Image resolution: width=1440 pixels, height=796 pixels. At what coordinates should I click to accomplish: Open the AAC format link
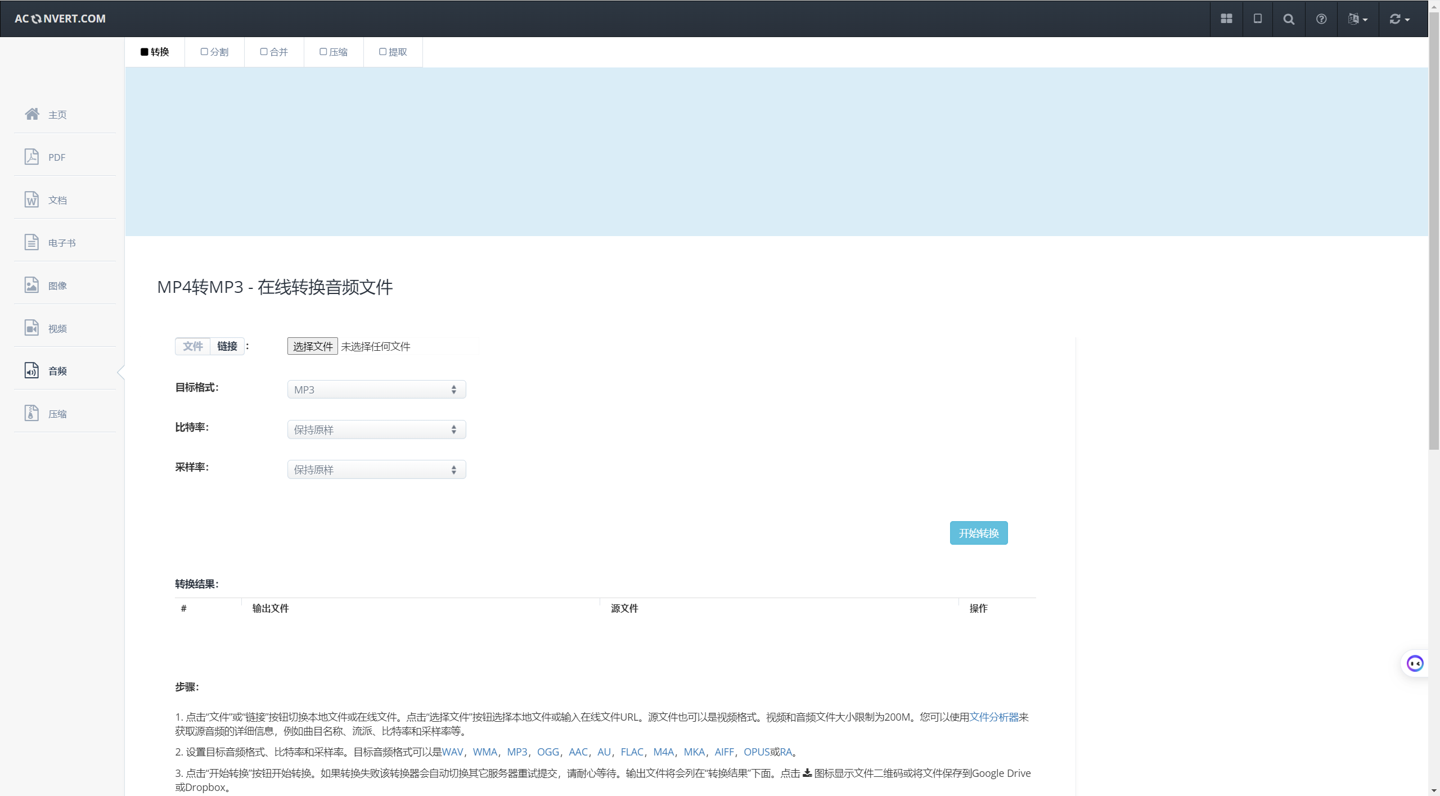pyautogui.click(x=578, y=752)
